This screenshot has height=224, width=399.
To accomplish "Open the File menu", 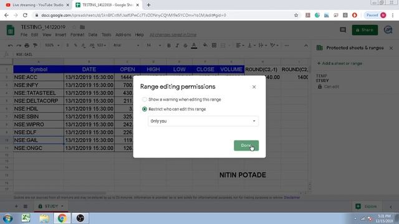I will coord(24,35).
